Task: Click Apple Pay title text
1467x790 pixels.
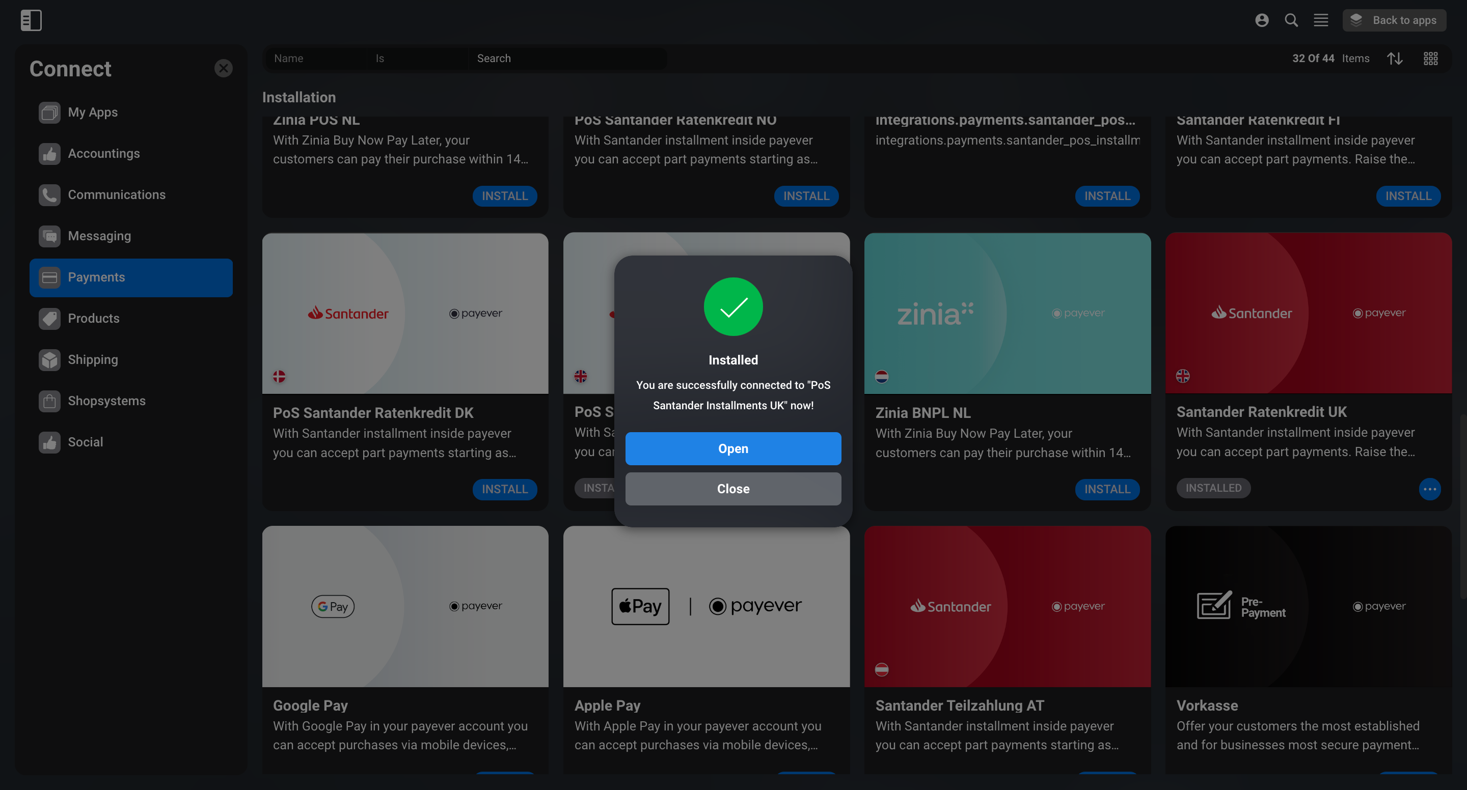Action: pyautogui.click(x=607, y=706)
